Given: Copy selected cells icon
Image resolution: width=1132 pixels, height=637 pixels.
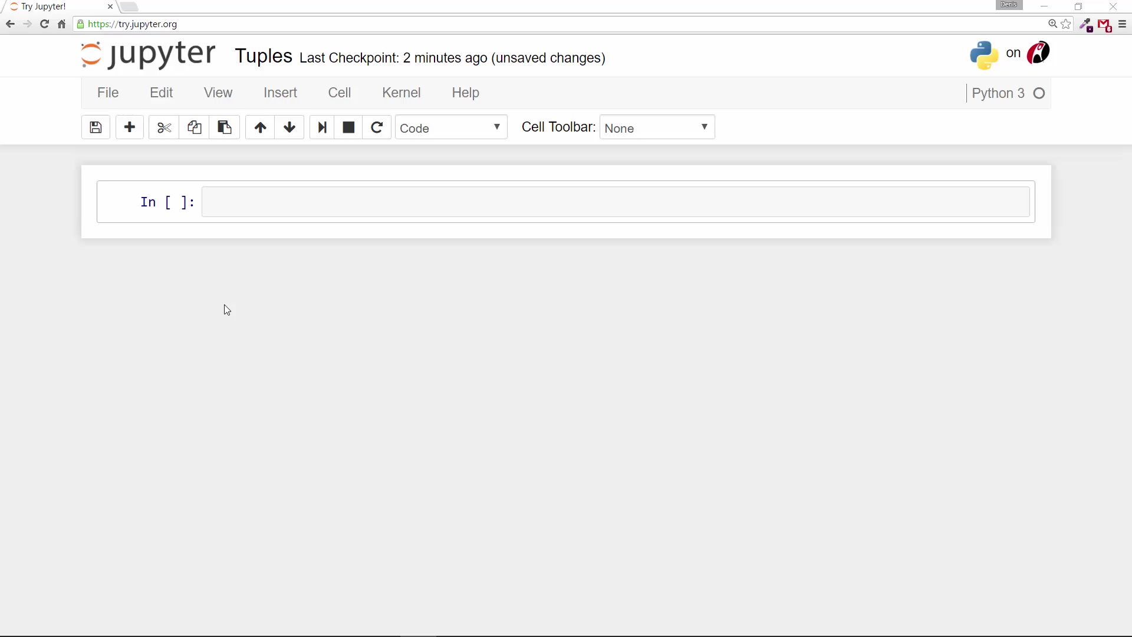Looking at the screenshot, I should (195, 127).
